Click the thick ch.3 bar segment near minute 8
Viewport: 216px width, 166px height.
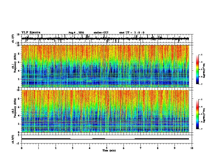[x=162, y=139]
